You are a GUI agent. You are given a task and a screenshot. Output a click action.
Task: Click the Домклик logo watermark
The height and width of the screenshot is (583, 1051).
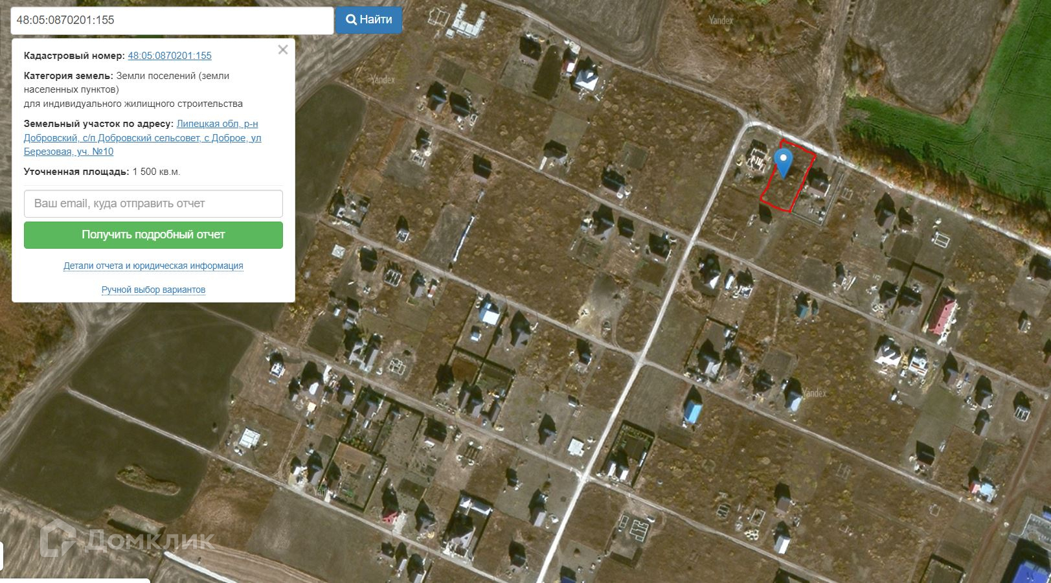point(128,540)
